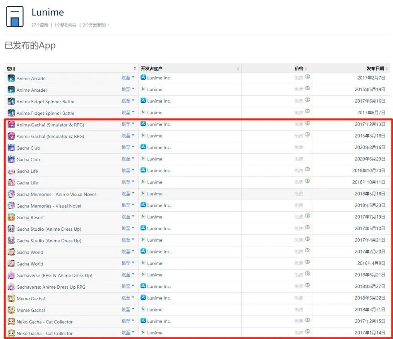
Task: Click Lunime developer link in Gacha Resort row
Action: [x=155, y=217]
